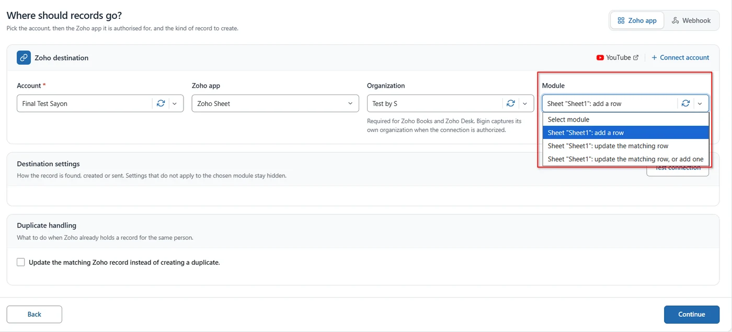Click the 'Duplicate handling' heading
Viewport: 732px width, 332px height.
click(47, 226)
